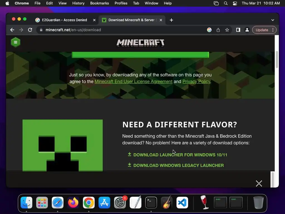Open Visual Studio Code from the Dock
Image resolution: width=285 pixels, height=214 pixels.
[182, 203]
